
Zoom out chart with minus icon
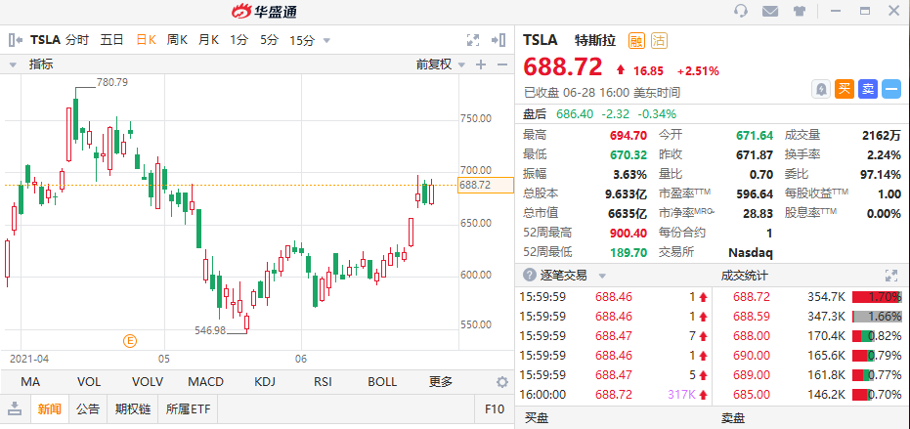(502, 64)
